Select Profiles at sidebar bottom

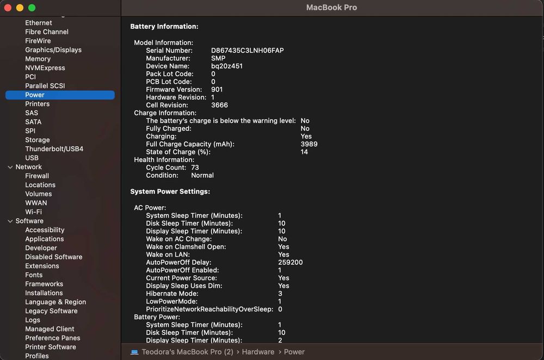point(37,356)
